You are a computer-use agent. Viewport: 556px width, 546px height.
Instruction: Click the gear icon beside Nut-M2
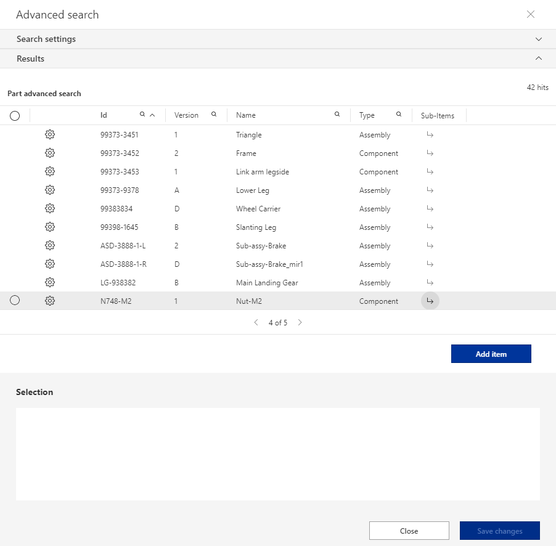point(50,301)
